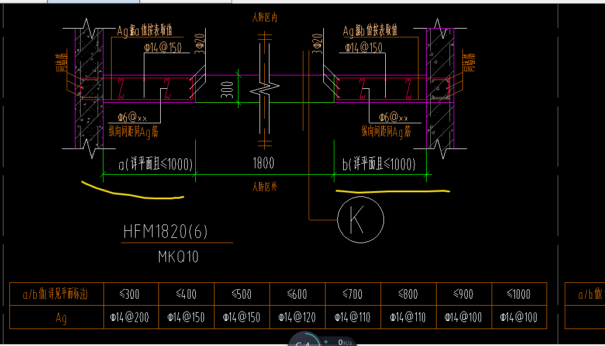Click the left wall '同墙筋' label
The width and height of the screenshot is (605, 346).
click(x=62, y=62)
